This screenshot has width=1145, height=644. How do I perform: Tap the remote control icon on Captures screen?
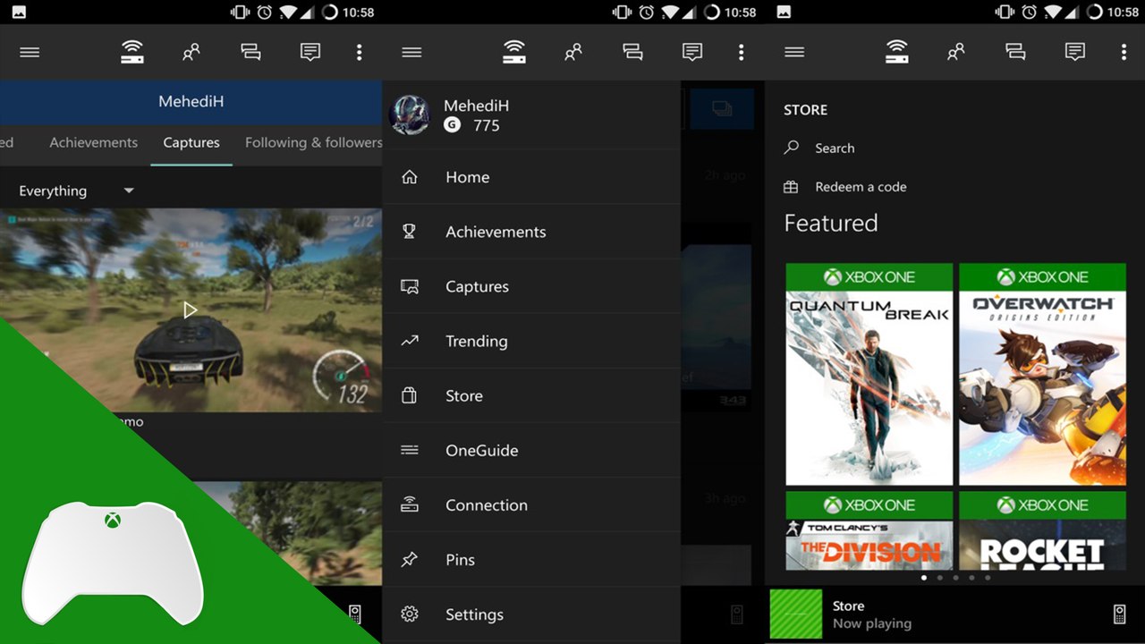pyautogui.click(x=355, y=614)
